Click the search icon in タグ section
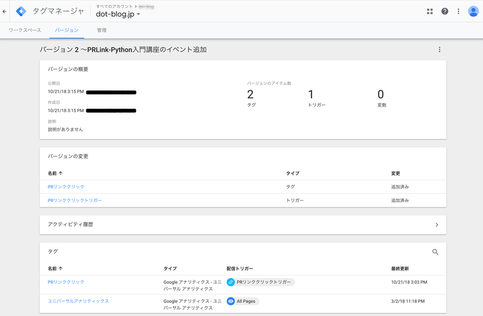The image size is (483, 316). (x=435, y=252)
